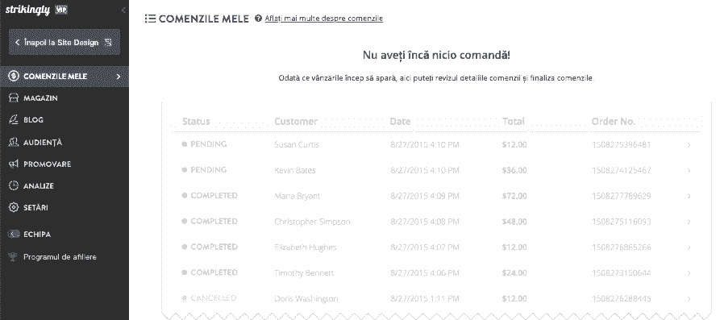720x320 pixels.
Task: Click the trophy icon for Programul de afiliere
Action: pos(14,256)
